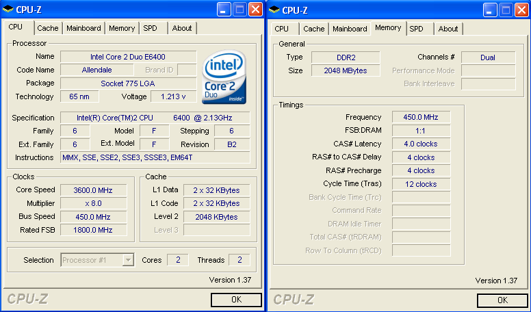
Task: Click the Intel Core 2 Duo logo
Action: point(224,77)
